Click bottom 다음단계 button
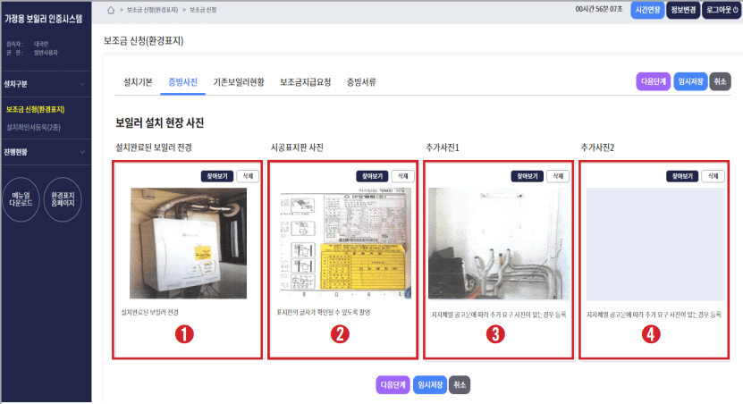Screen dimensions: 743x404 (393, 385)
